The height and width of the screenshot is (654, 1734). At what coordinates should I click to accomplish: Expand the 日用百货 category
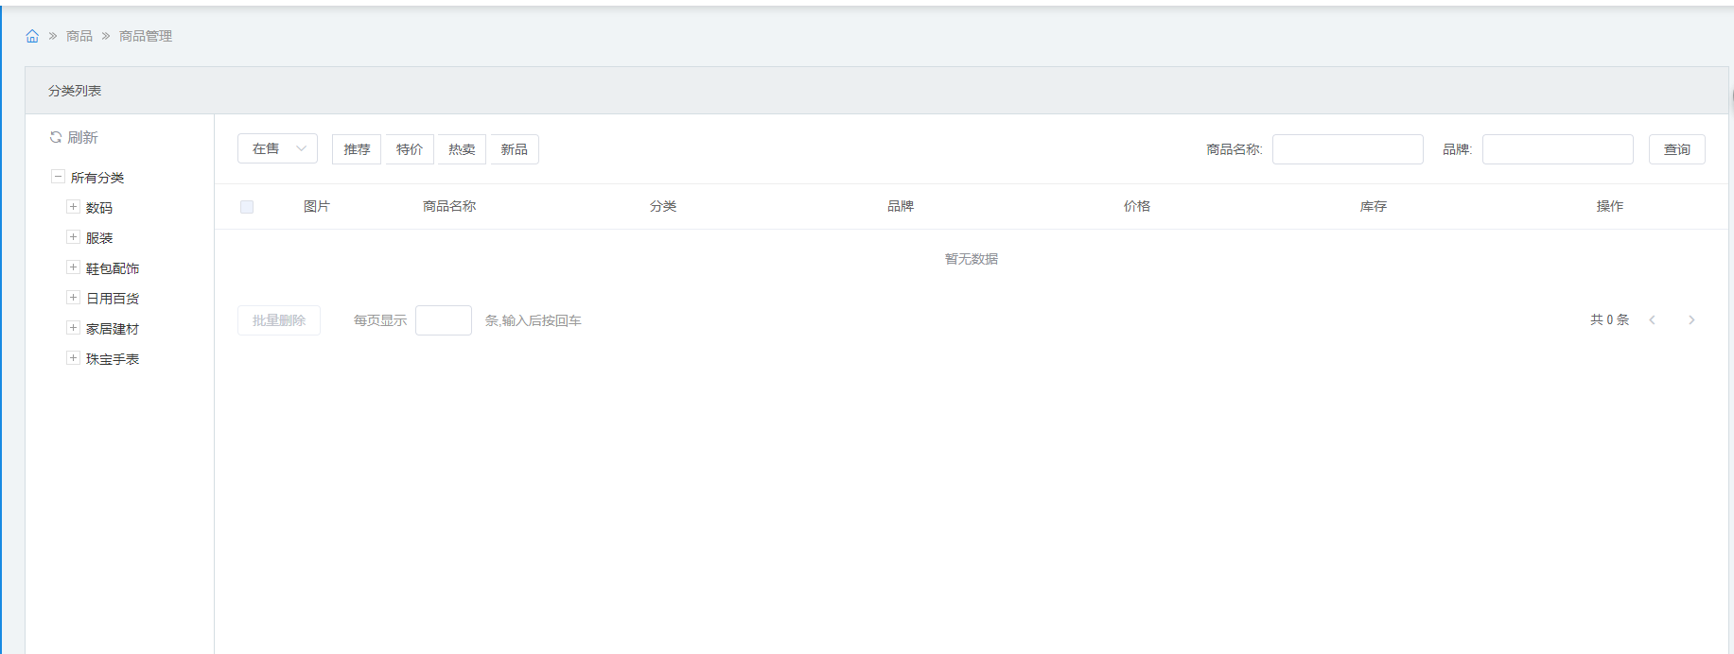[x=73, y=298]
